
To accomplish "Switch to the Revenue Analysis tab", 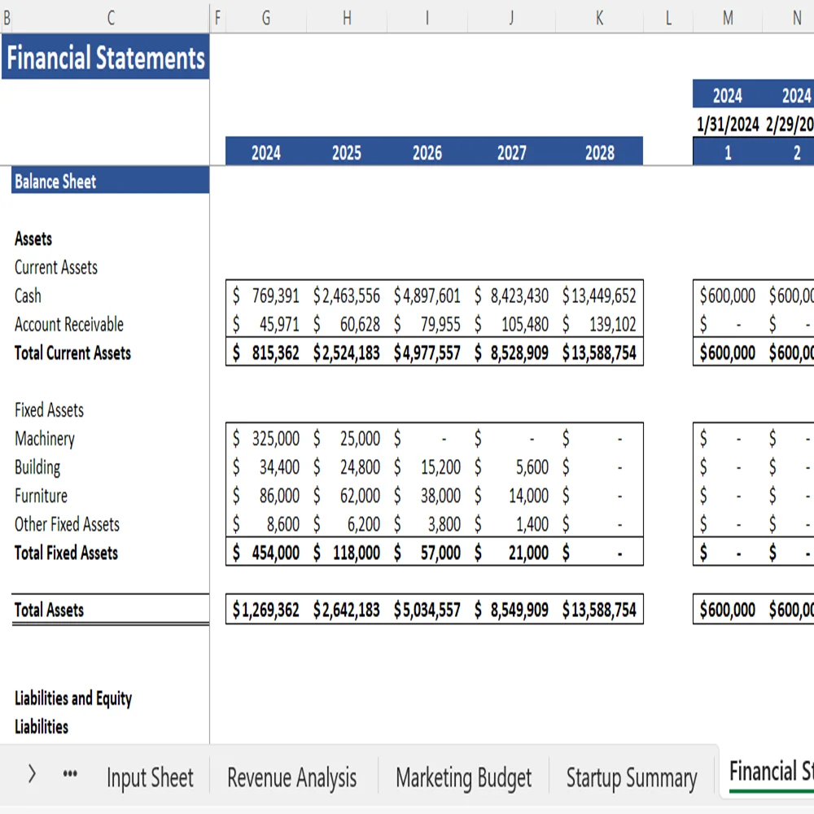I will pos(292,777).
